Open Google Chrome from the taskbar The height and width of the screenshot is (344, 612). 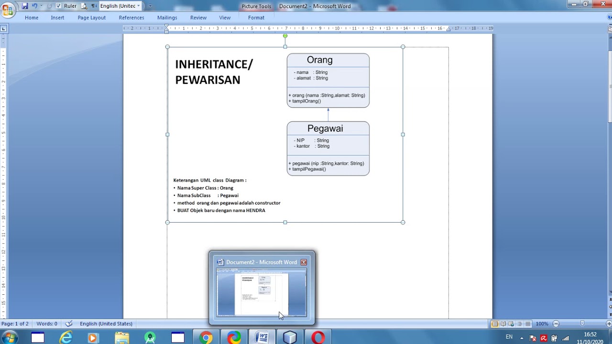pyautogui.click(x=206, y=338)
